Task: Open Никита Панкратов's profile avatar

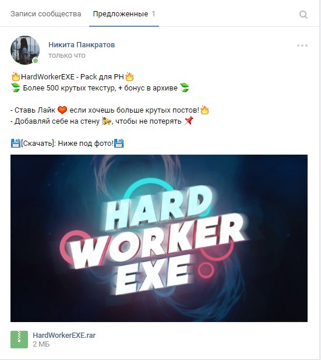Action: [x=25, y=50]
